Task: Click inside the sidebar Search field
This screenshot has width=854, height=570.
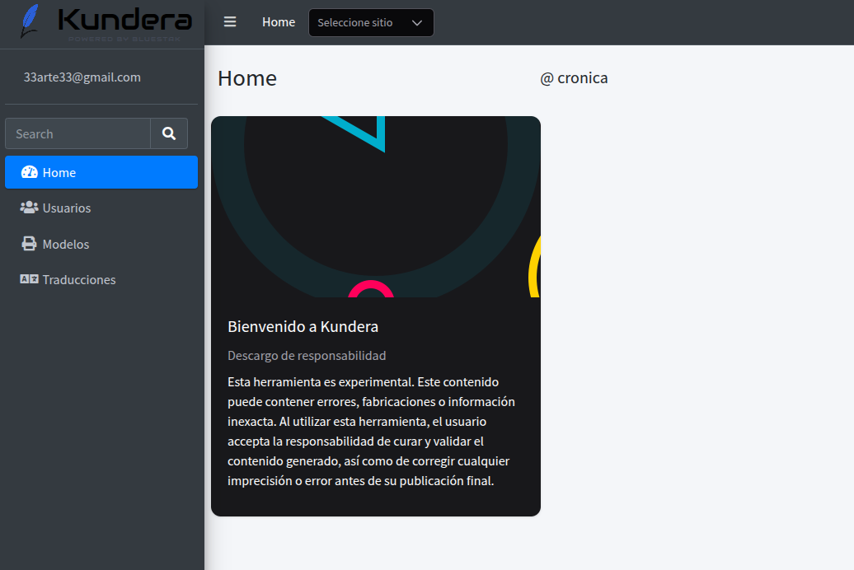Action: pos(78,133)
